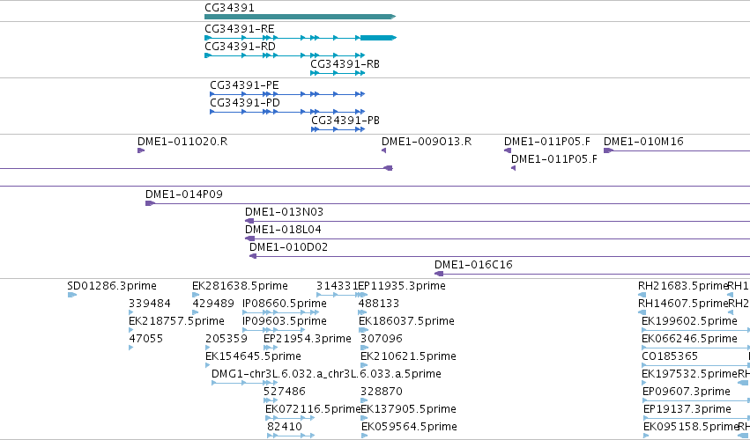Click the EK197532.5prime EST label
The image size is (750, 440).
coord(690,374)
